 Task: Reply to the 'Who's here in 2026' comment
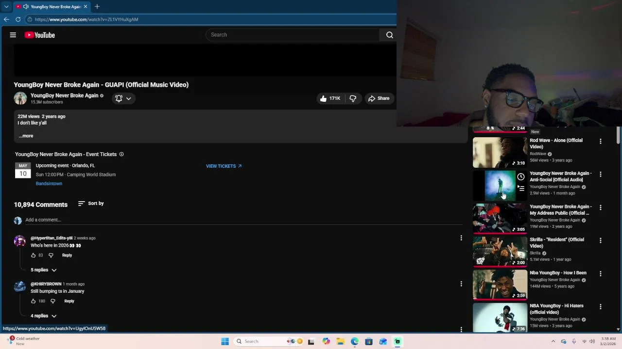click(67, 255)
